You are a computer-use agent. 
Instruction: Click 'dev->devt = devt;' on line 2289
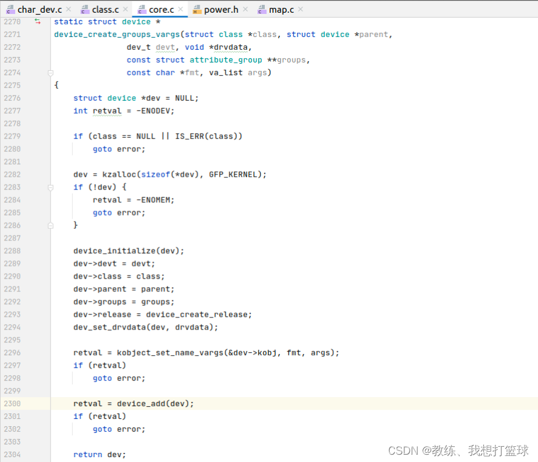(114, 263)
